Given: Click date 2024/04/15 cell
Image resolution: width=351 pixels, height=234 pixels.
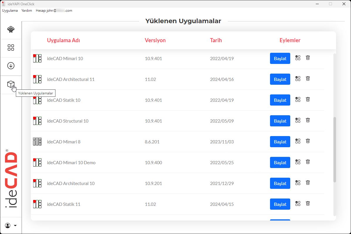Looking at the screenshot, I should (222, 204).
